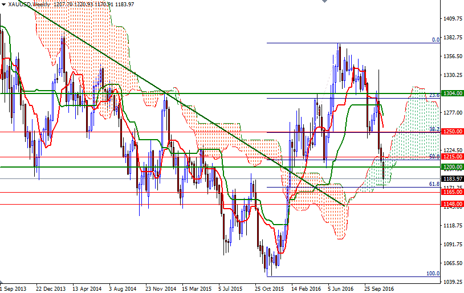Click the 1165.00 red price label
464x293 pixels.
[453, 192]
